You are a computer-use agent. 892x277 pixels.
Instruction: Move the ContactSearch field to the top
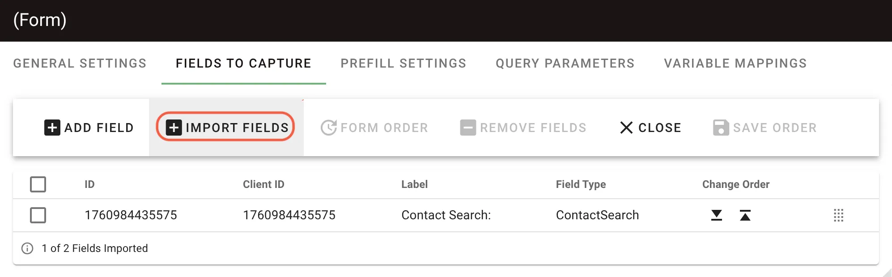click(745, 215)
